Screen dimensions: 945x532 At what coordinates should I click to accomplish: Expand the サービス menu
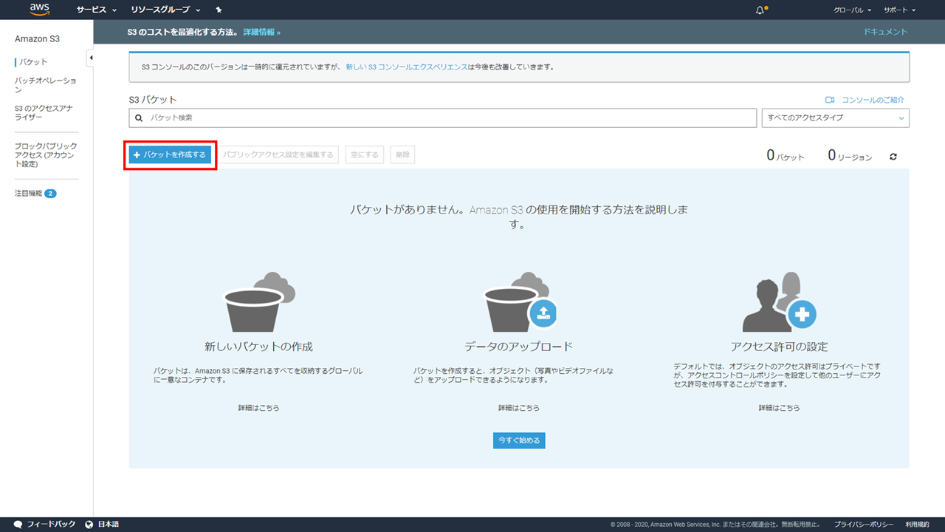[96, 10]
